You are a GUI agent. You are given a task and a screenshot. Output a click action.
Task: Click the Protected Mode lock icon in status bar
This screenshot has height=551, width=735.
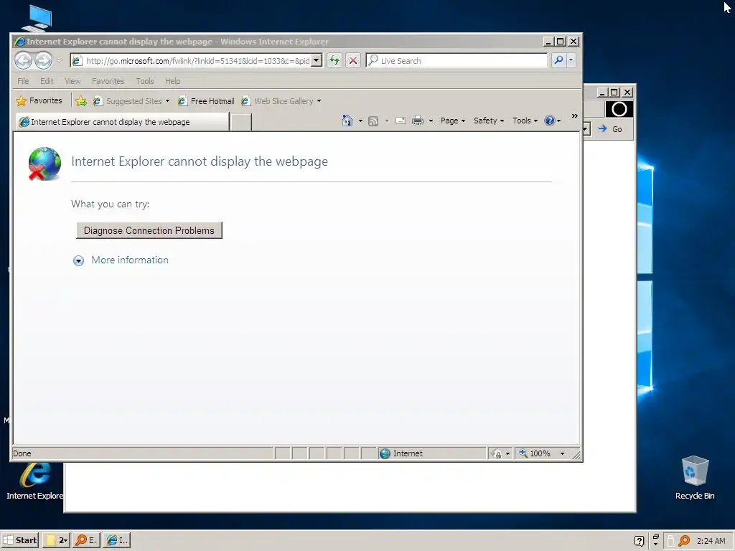pyautogui.click(x=497, y=453)
